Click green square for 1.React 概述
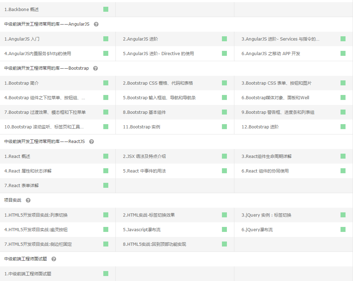 [106, 156]
